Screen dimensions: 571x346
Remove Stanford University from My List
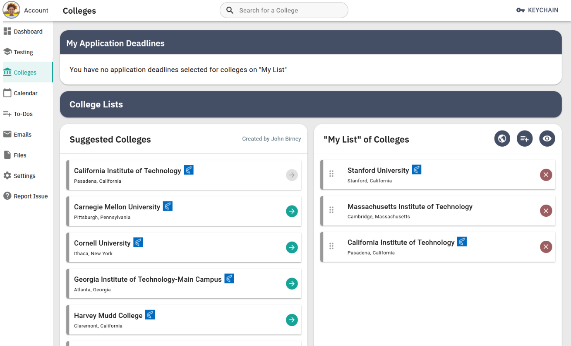point(546,175)
